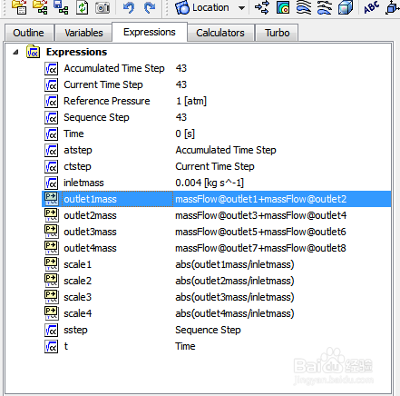Select the outlet1mass expression

tap(90, 199)
